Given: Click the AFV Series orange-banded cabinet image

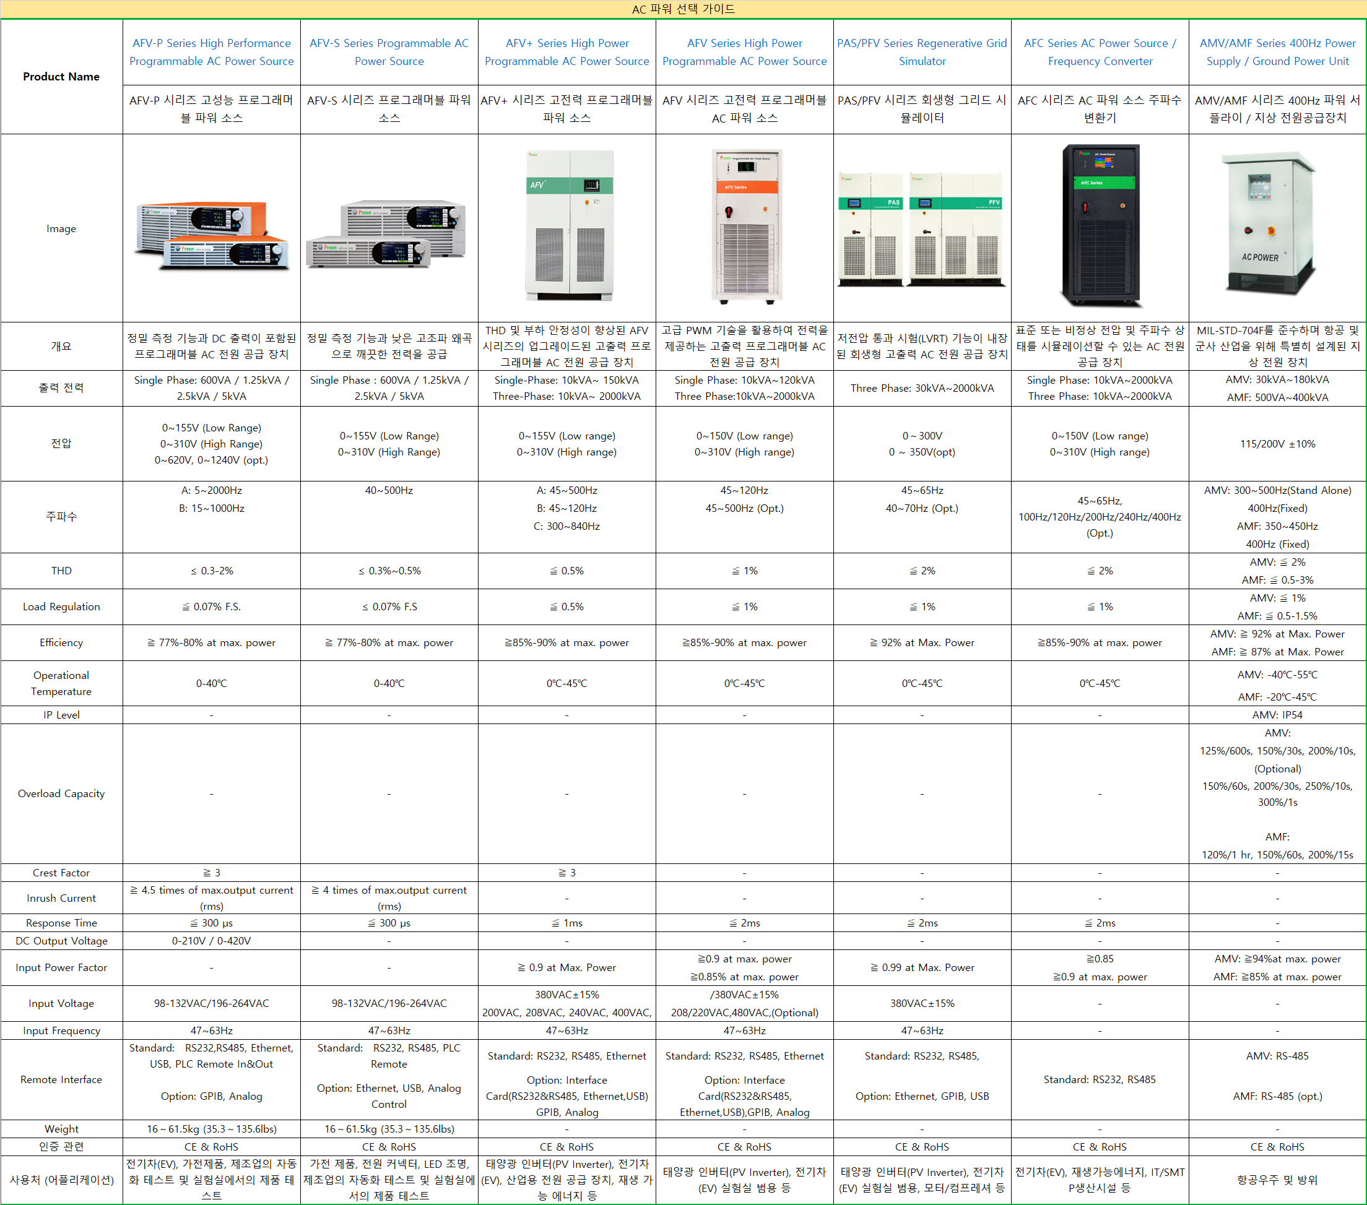Looking at the screenshot, I should (748, 226).
